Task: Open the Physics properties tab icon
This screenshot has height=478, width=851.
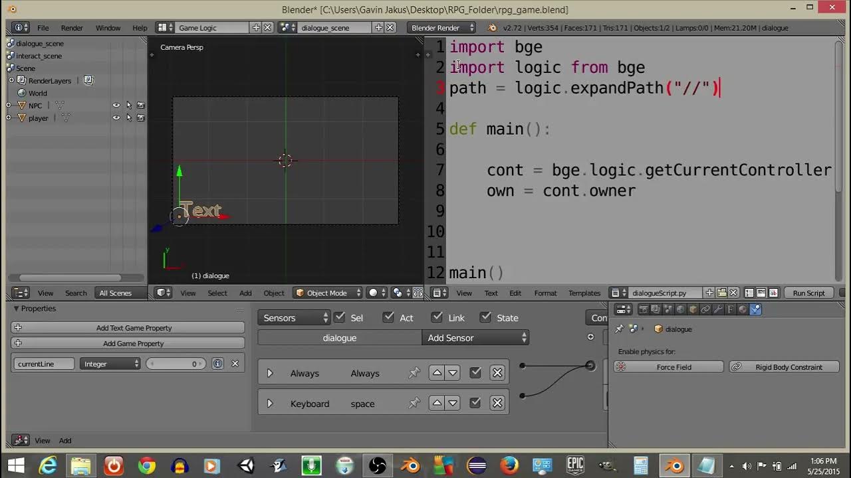Action: pos(755,309)
